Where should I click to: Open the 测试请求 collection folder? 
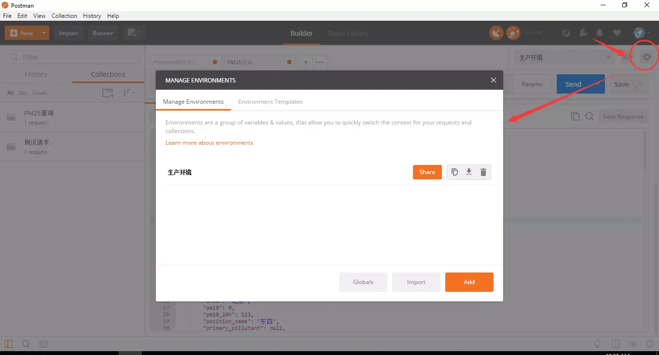pos(72,147)
